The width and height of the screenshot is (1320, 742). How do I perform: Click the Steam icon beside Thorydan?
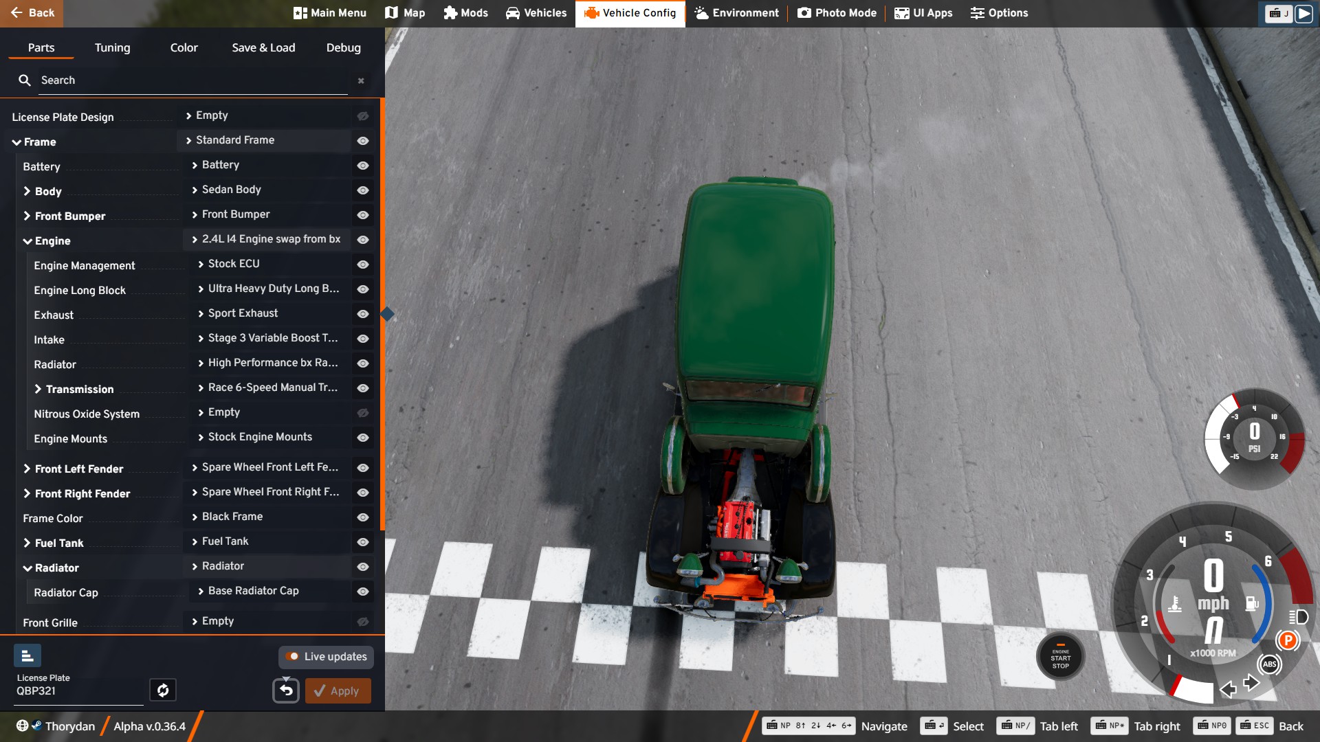pos(36,725)
